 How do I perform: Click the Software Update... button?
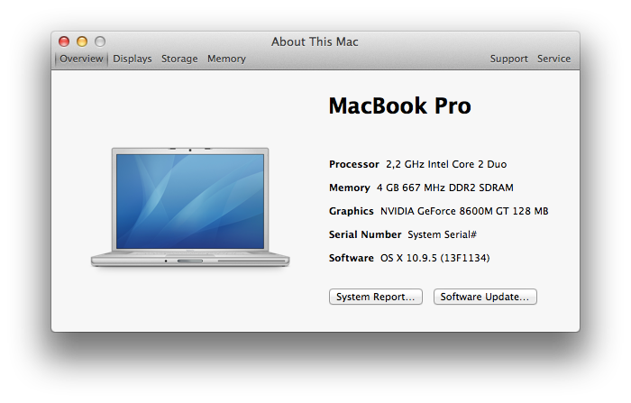(x=485, y=297)
